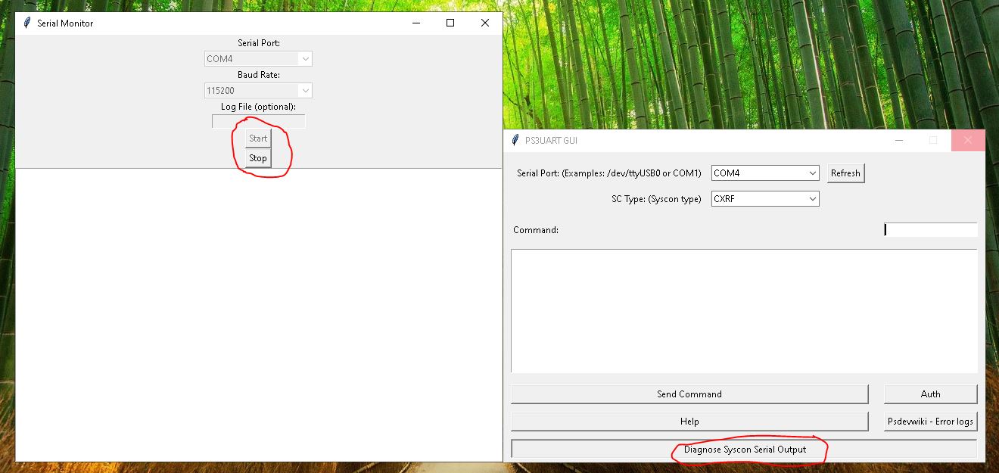Click Stop in Serial Monitor

pyautogui.click(x=258, y=158)
